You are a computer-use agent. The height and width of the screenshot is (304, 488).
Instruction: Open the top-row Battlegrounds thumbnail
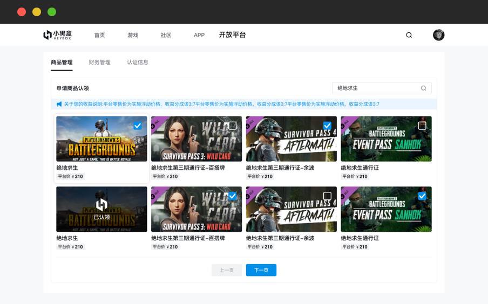click(101, 139)
